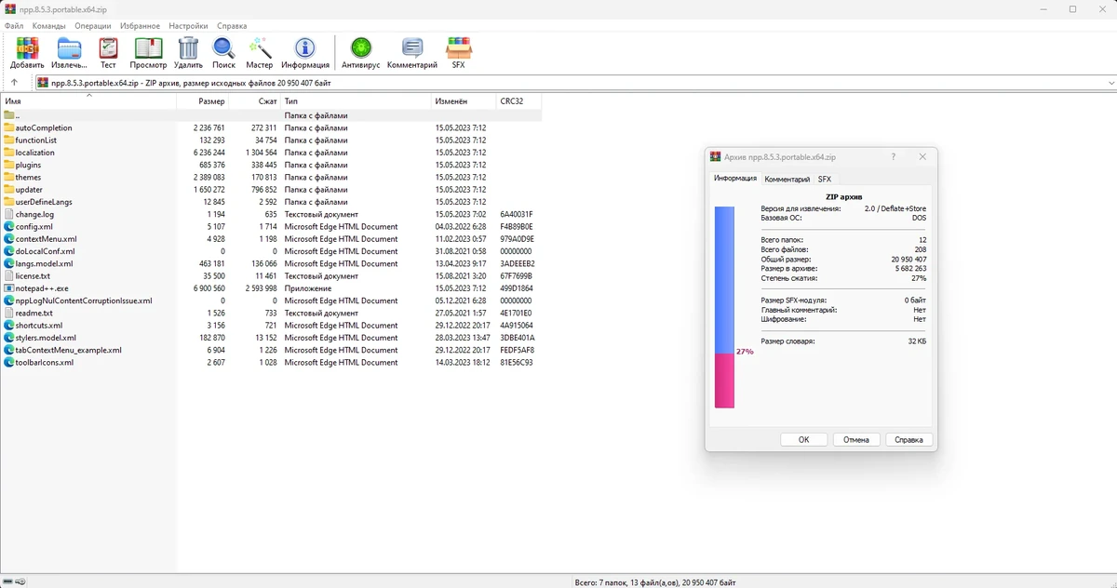Sort list by Имя column header

88,100
